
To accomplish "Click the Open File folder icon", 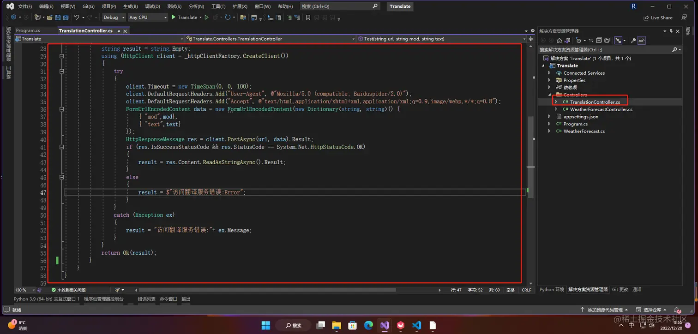I will click(49, 17).
